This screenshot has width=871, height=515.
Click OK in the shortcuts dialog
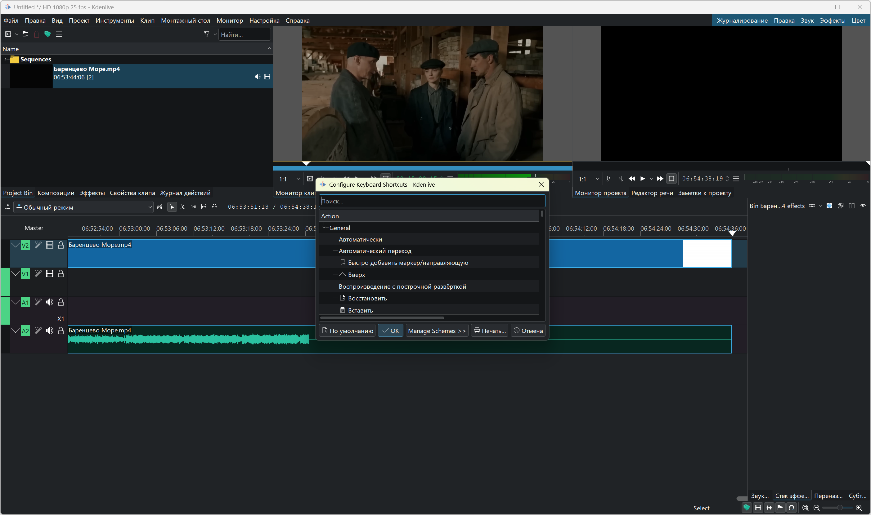point(390,331)
